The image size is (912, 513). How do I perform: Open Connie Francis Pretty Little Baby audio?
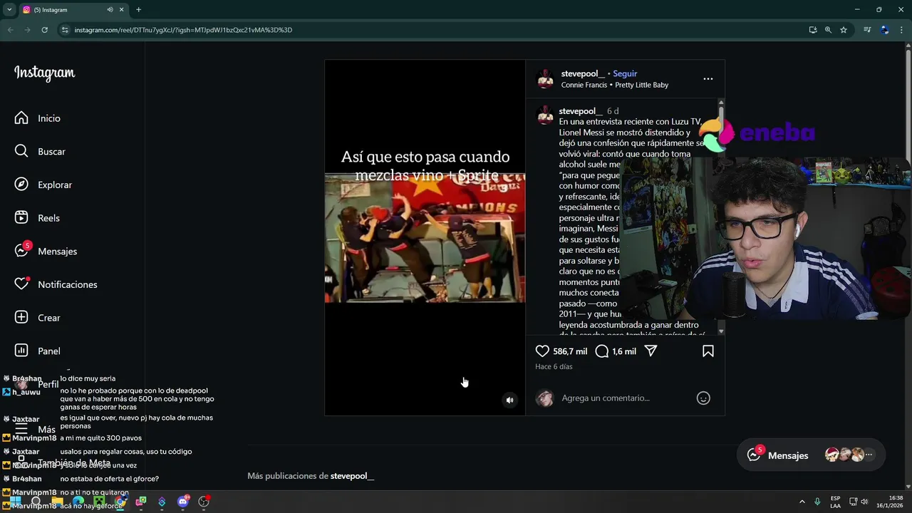pyautogui.click(x=614, y=85)
